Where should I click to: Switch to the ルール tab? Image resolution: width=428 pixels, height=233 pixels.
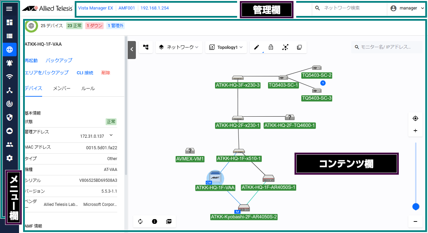point(88,89)
